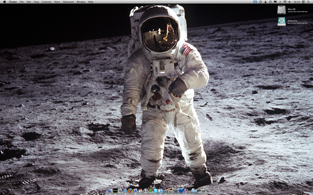Click the padlock icon in menu bar

pyautogui.click(x=266, y=2)
